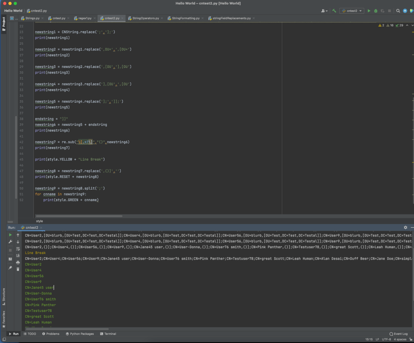Rerun the program in the Run panel
Viewport: 414px width, 343px height.
(x=10, y=235)
